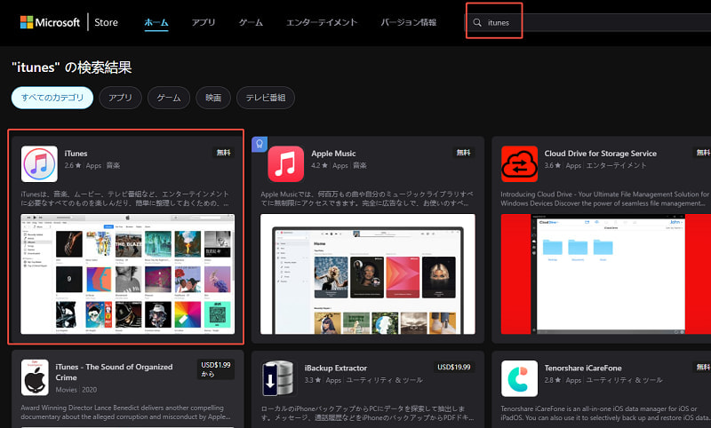Filter results by アプリ chip
This screenshot has width=711, height=428.
[120, 98]
